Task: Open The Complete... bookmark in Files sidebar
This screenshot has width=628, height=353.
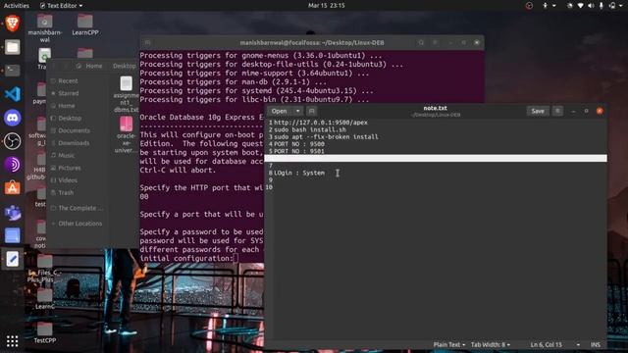Action: 79,208
